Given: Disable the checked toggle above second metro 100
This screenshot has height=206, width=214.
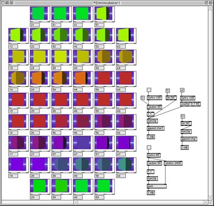Looking at the screenshot, I should [182, 90].
